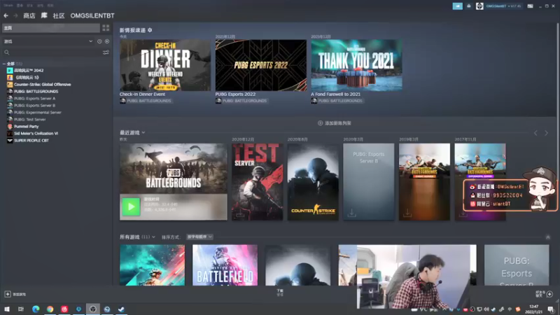Open advanced filter sliders icon
This screenshot has height=315, width=560.
(106, 52)
